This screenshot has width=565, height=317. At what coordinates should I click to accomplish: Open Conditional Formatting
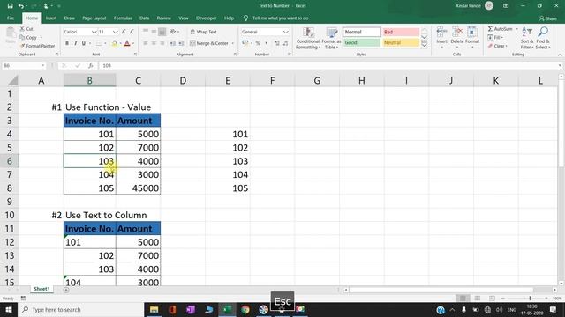pos(308,38)
